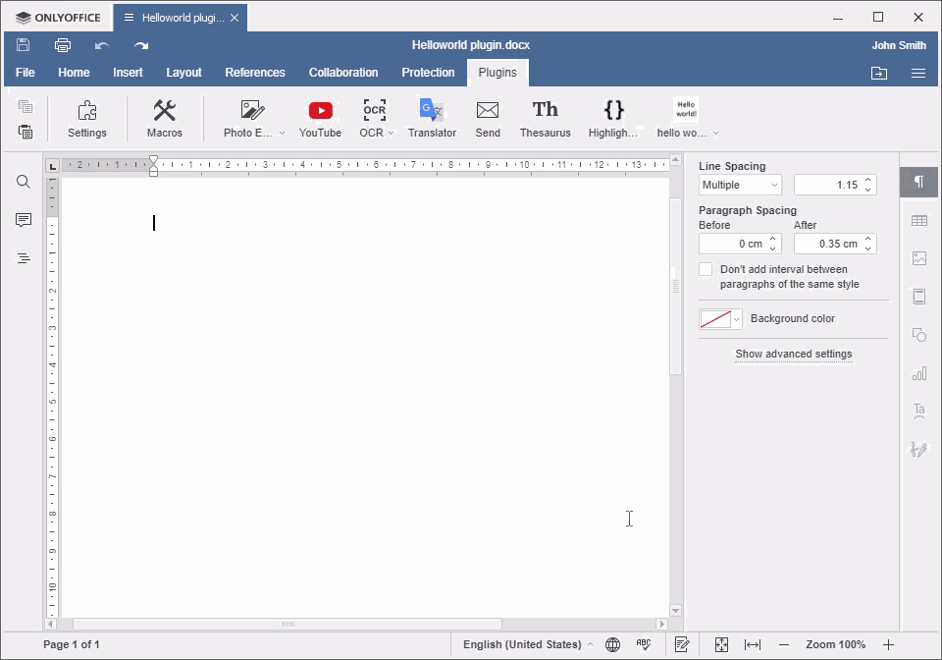Click Fit to width icon
The width and height of the screenshot is (942, 660).
753,644
